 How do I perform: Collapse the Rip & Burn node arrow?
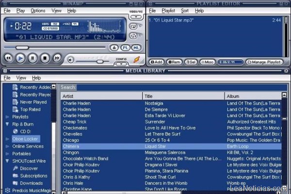(7, 124)
